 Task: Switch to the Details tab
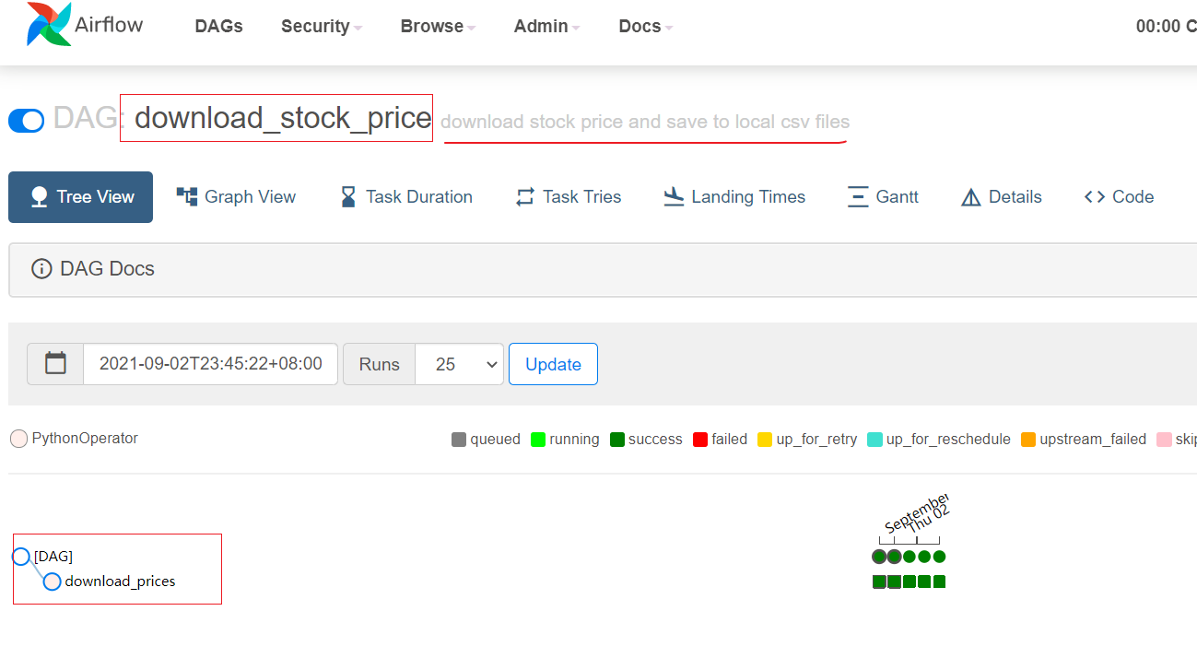coord(1002,196)
